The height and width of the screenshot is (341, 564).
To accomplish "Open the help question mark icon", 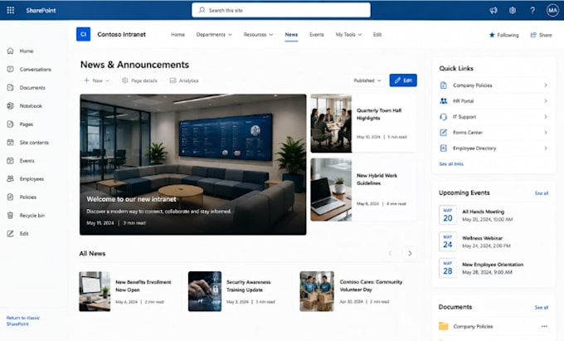I will 532,11.
